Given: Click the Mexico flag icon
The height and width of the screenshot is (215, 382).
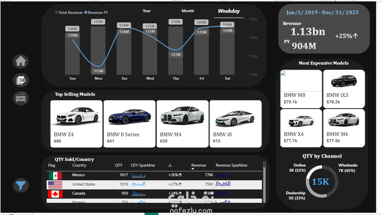Looking at the screenshot, I should tap(55, 176).
